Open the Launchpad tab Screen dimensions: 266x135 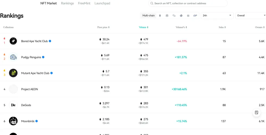pyautogui.click(x=102, y=3)
